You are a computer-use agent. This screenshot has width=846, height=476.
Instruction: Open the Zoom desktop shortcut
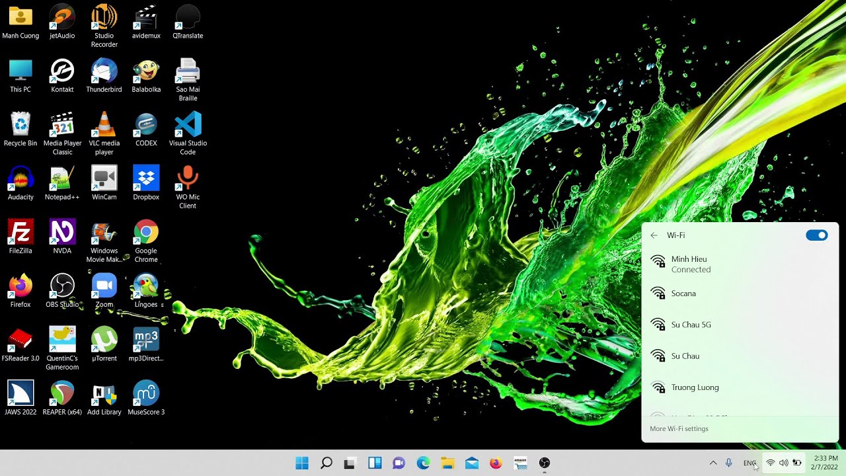click(104, 292)
